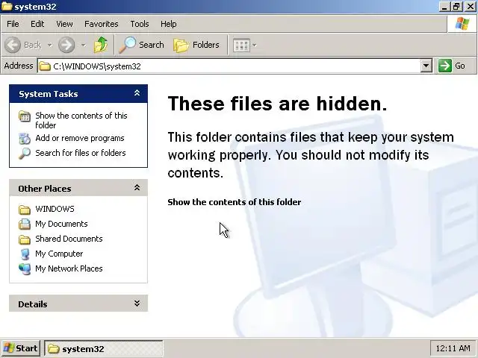This screenshot has width=478, height=358.
Task: Click folder icon in Address bar
Action: coord(45,66)
